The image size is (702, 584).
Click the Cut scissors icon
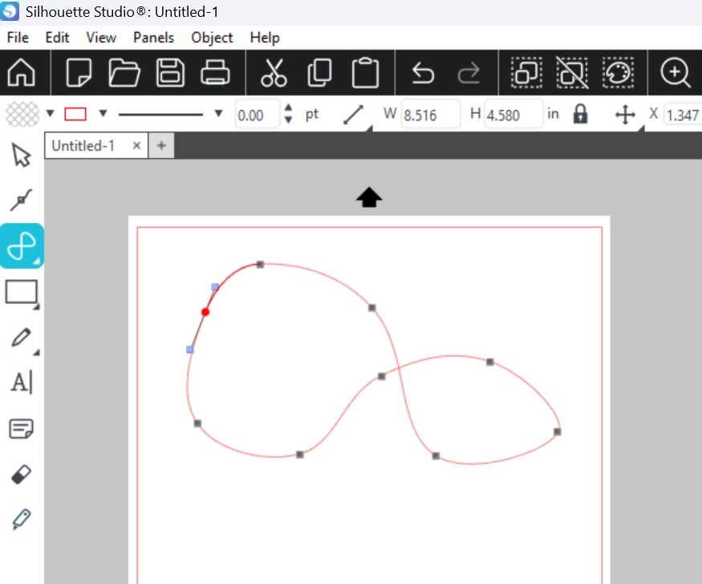(274, 73)
